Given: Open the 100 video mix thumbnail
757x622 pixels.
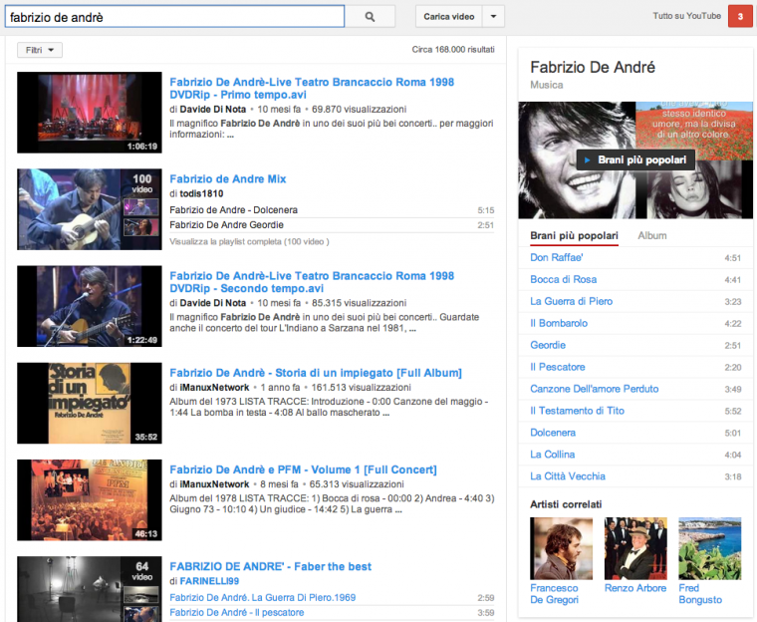Looking at the screenshot, I should pyautogui.click(x=90, y=209).
